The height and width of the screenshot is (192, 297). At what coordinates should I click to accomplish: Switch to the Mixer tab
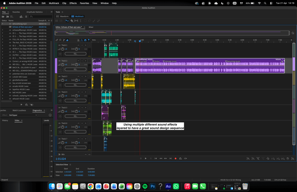pos(91,27)
